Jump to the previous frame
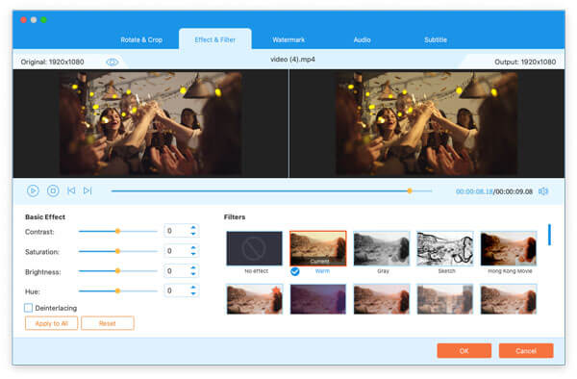The height and width of the screenshot is (379, 577). coord(71,190)
